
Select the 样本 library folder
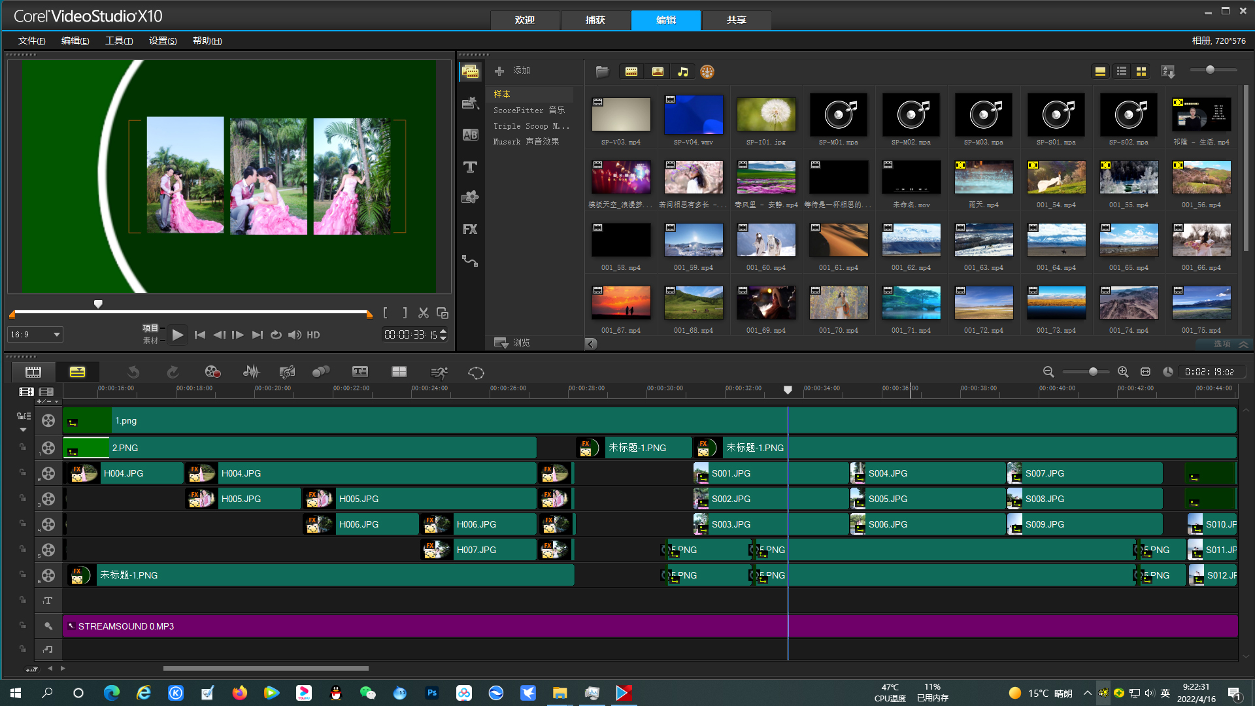point(501,94)
